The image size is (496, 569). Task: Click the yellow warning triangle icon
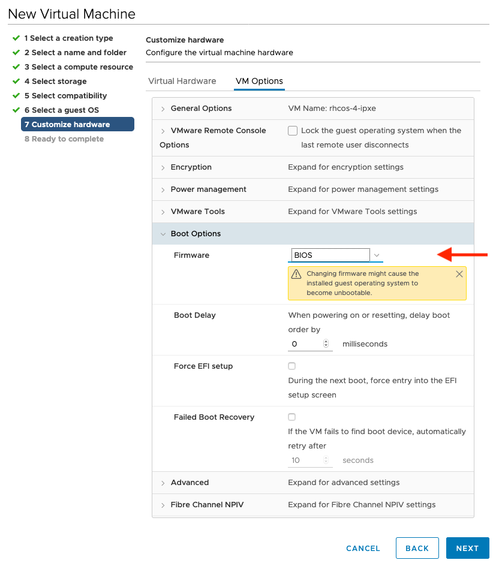pyautogui.click(x=296, y=274)
